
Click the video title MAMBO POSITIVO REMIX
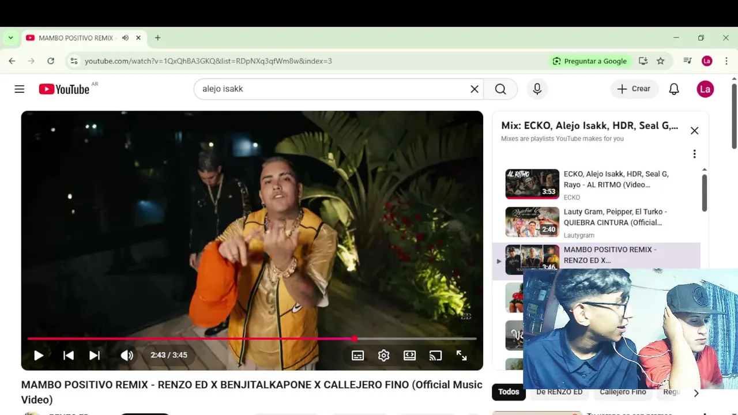click(252, 392)
